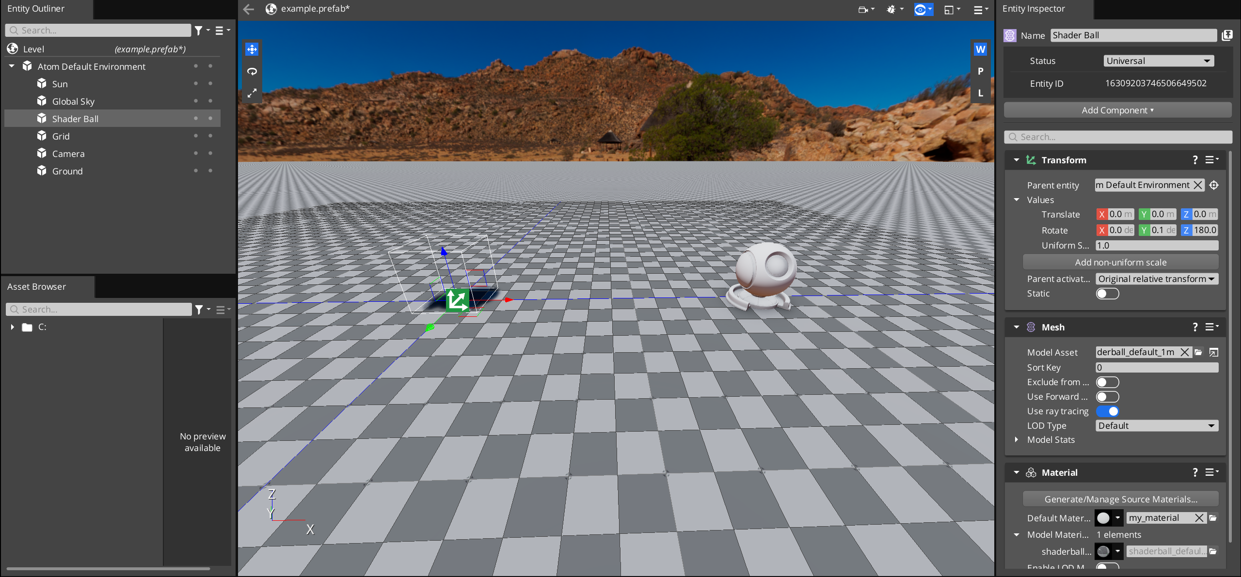
Task: Click Add non-uniform scale button
Action: [1120, 263]
